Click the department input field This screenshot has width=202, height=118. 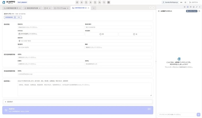pyautogui.click(x=51, y=64)
